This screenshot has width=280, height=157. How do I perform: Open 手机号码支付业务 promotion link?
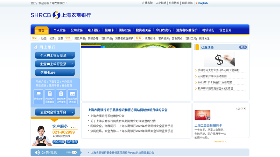click(x=218, y=70)
